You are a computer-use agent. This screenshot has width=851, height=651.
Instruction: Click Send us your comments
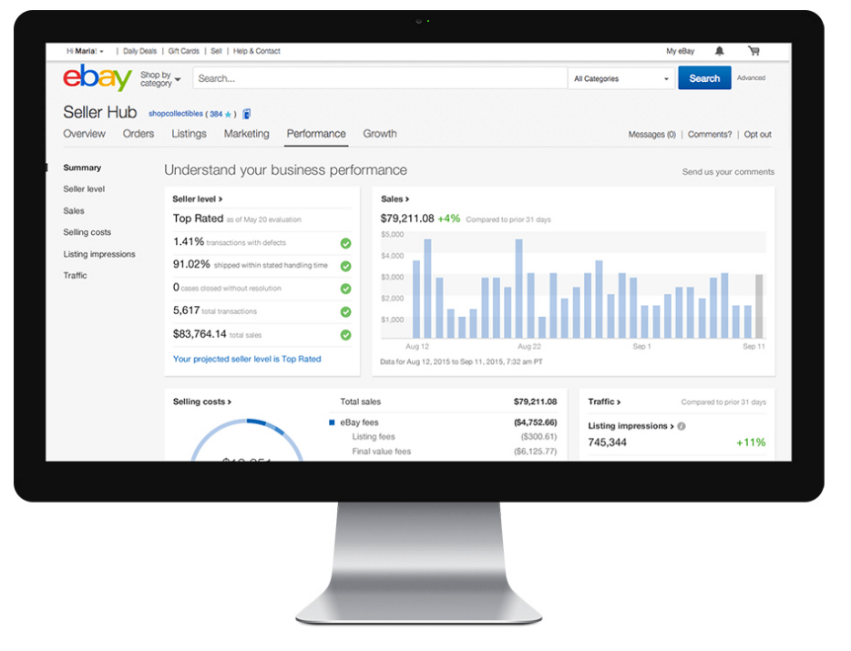(x=728, y=172)
